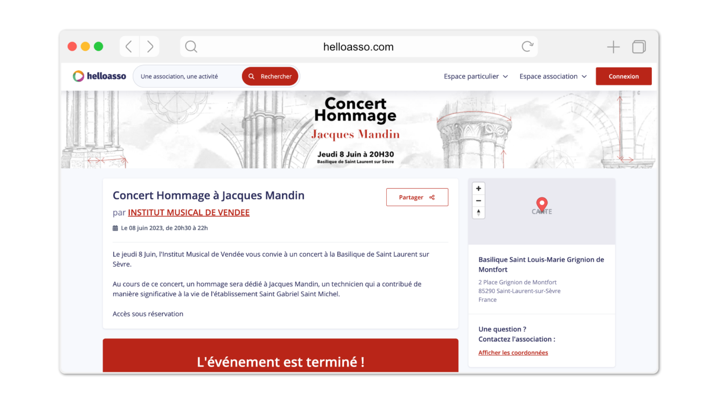
Task: Zoom out on the map
Action: tap(478, 200)
